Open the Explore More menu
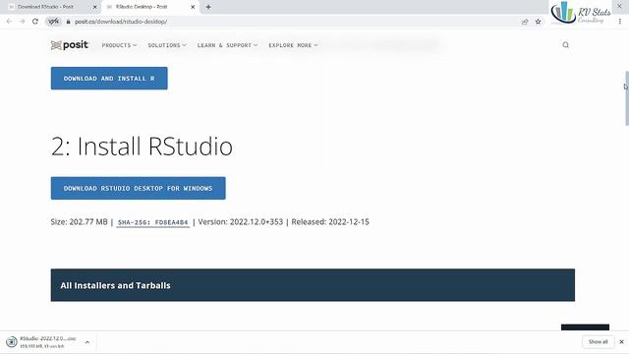 click(293, 45)
